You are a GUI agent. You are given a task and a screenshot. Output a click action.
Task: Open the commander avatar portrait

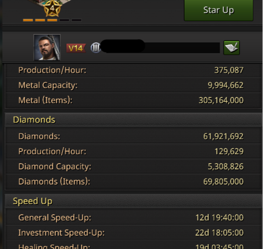[47, 48]
